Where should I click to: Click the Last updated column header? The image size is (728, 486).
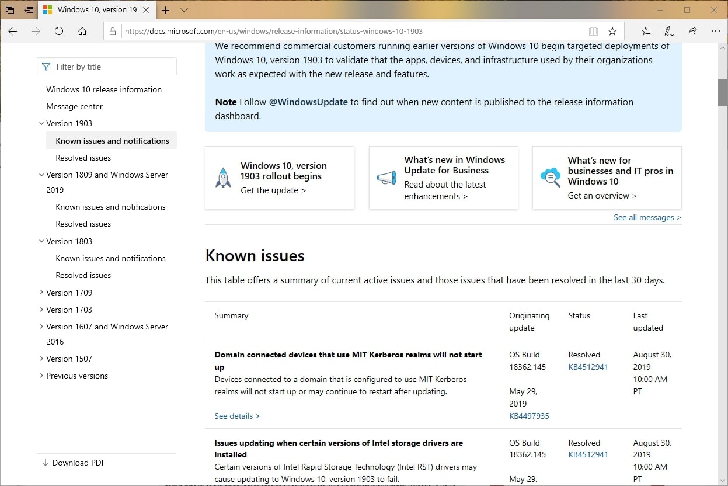pyautogui.click(x=648, y=321)
